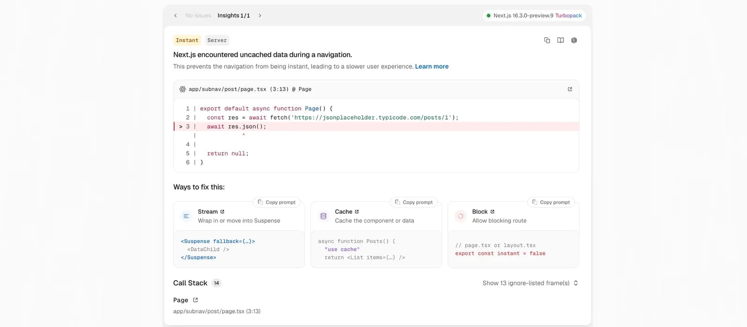Click the Stream option lines icon
747x327 pixels.
point(186,216)
